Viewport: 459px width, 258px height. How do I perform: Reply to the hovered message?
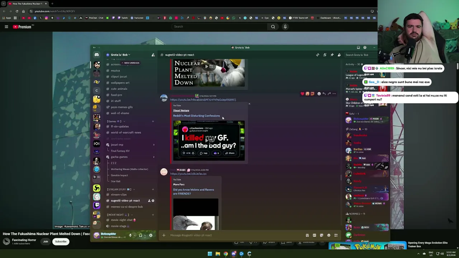(x=324, y=94)
